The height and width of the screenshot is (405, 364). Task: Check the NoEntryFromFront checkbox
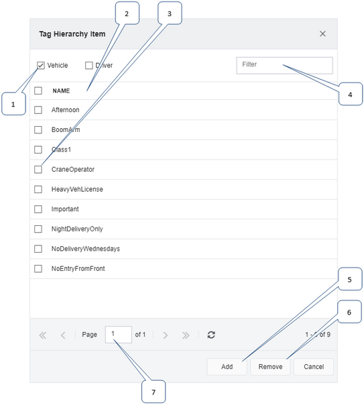coord(38,269)
